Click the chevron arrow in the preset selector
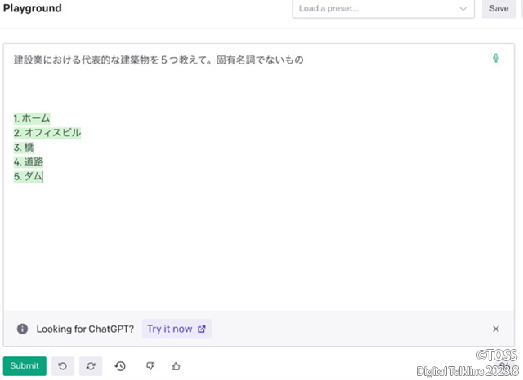Screen dimensions: 523x380 pos(463,9)
